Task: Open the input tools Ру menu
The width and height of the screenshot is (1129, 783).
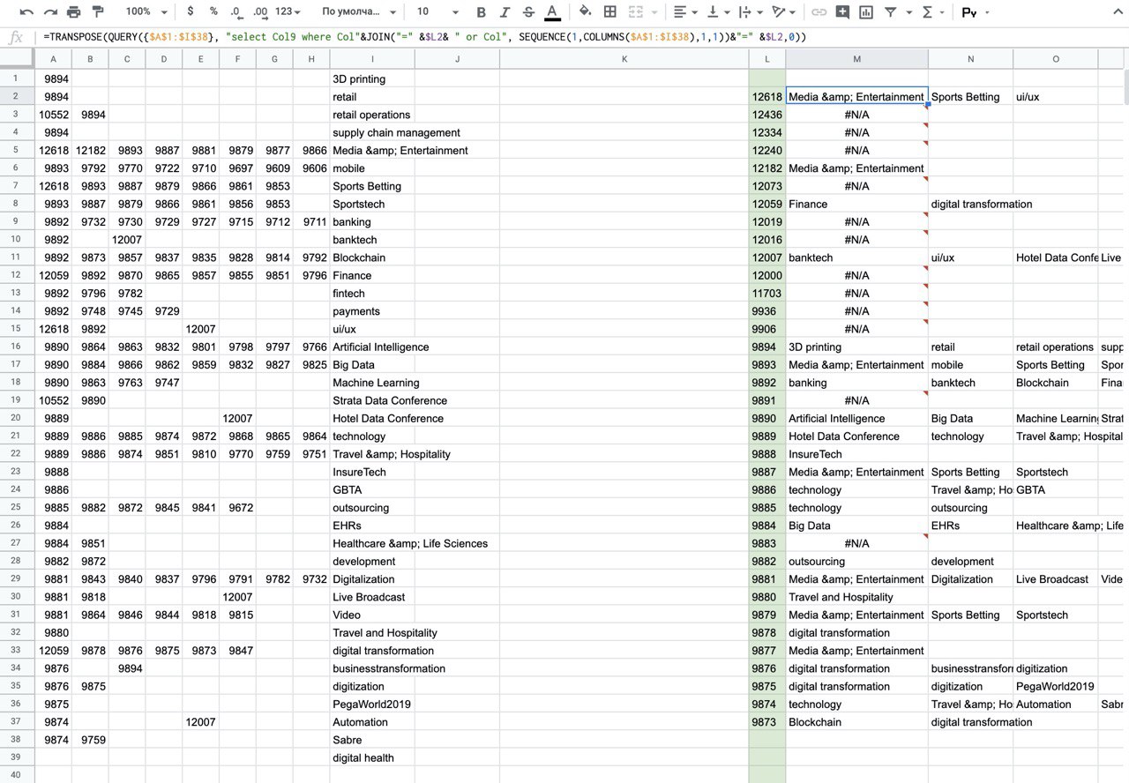Action: pos(975,12)
